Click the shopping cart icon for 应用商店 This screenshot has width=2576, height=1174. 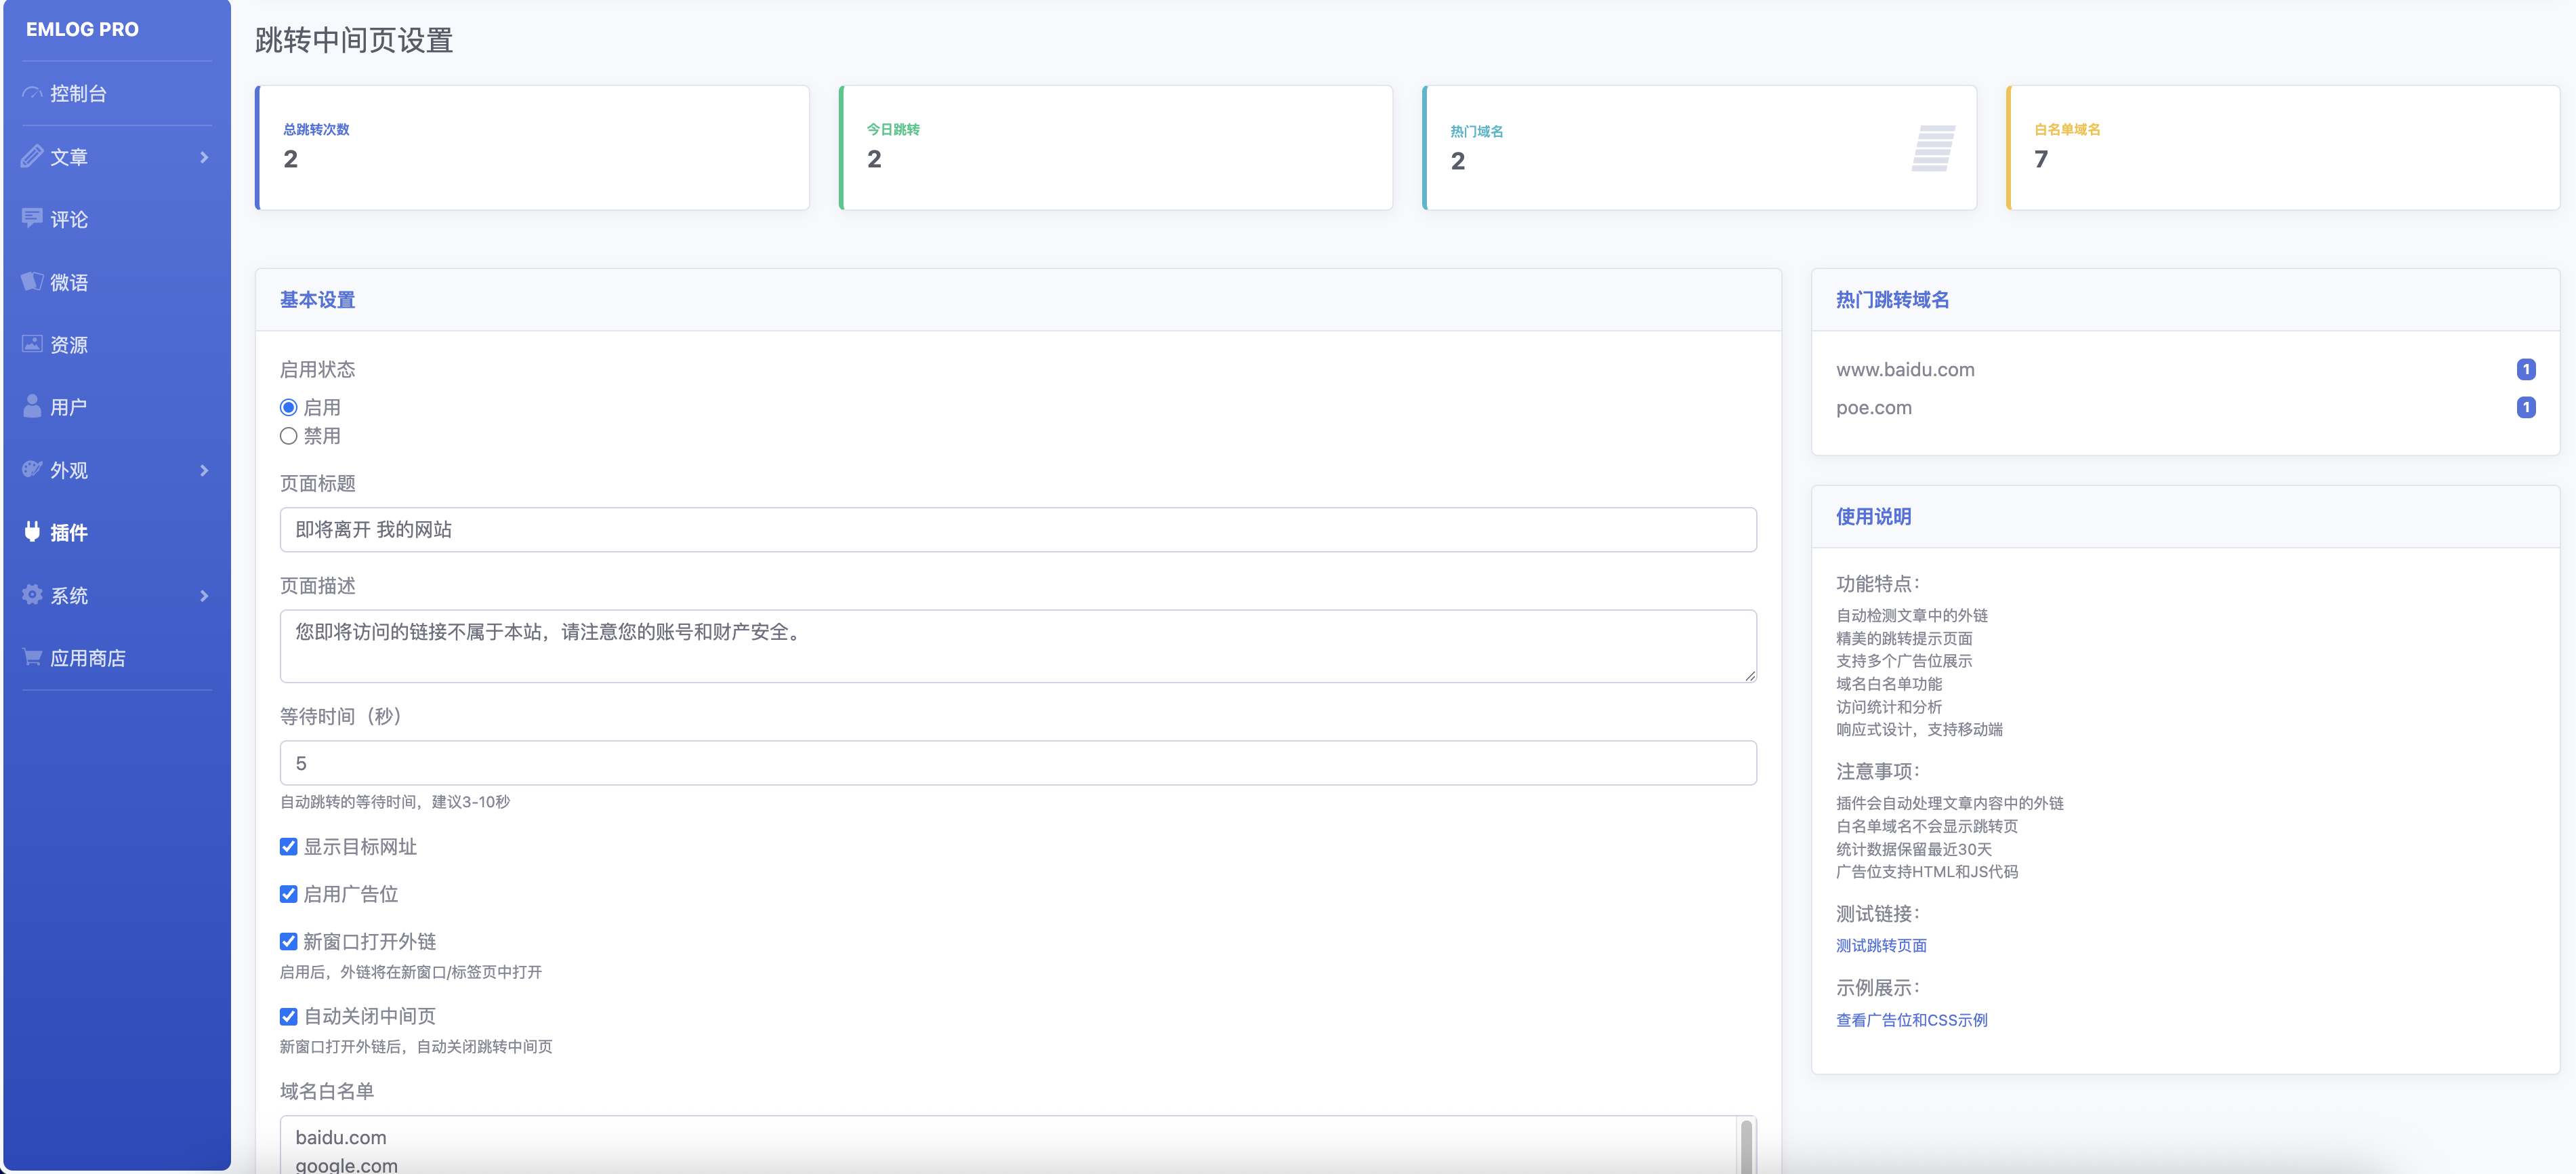(x=32, y=657)
